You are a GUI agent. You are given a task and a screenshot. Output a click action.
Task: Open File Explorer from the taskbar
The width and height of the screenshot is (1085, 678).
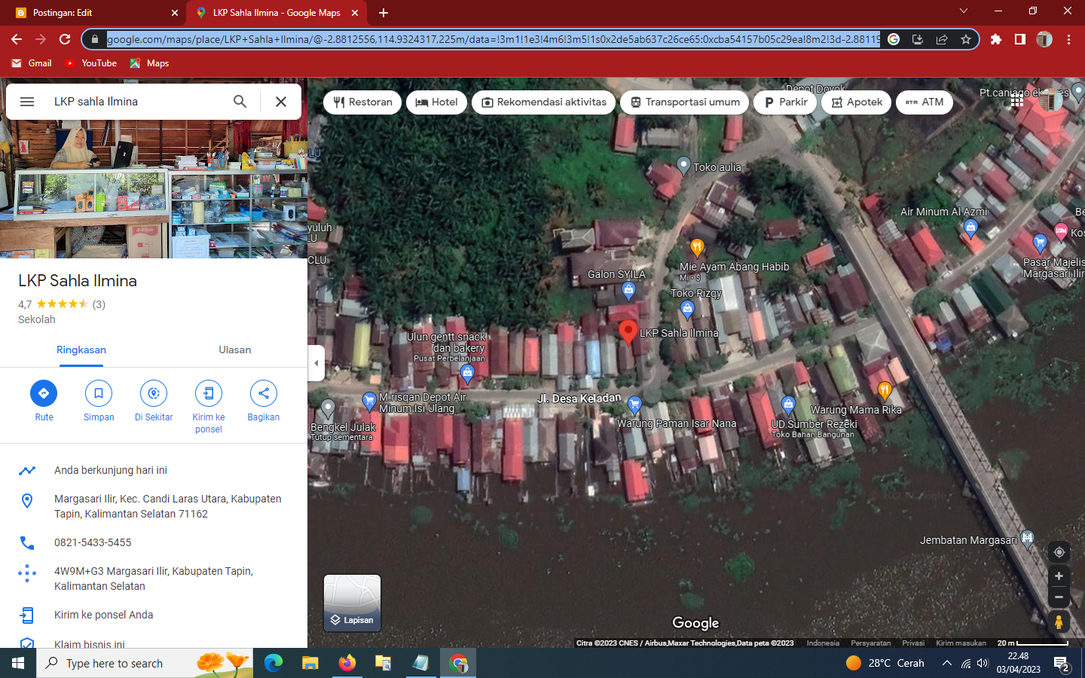tap(310, 663)
